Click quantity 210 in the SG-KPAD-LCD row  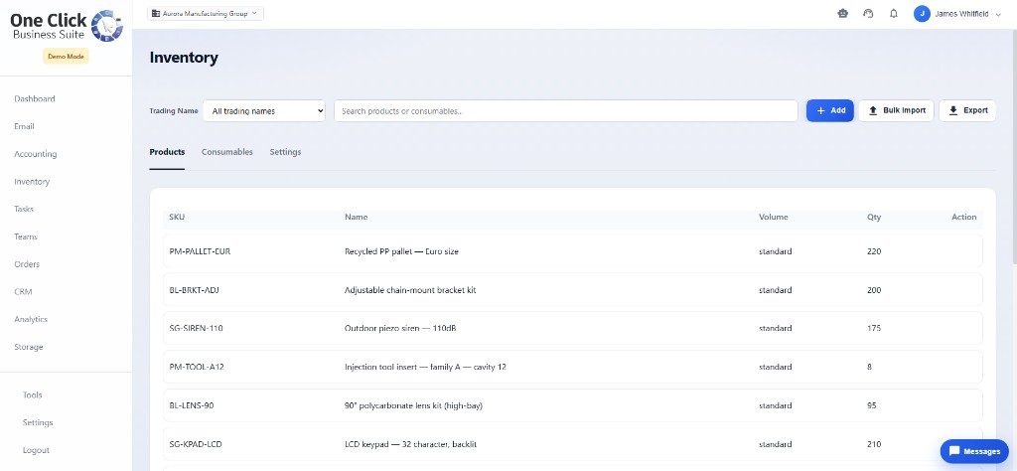point(874,444)
